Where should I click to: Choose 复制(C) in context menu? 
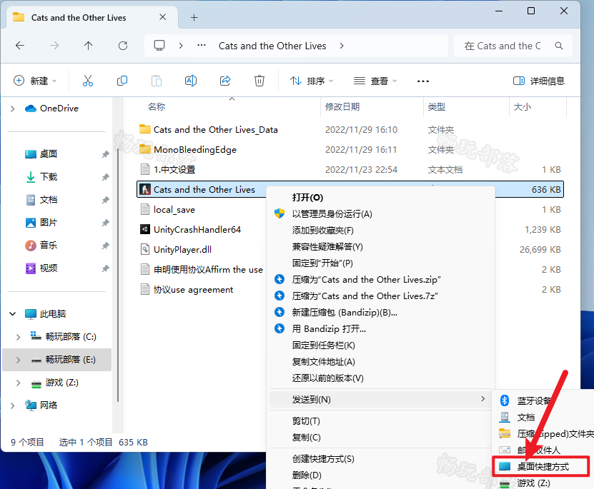tap(380, 437)
